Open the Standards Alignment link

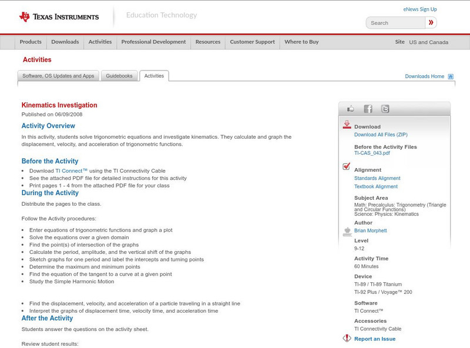pyautogui.click(x=377, y=178)
